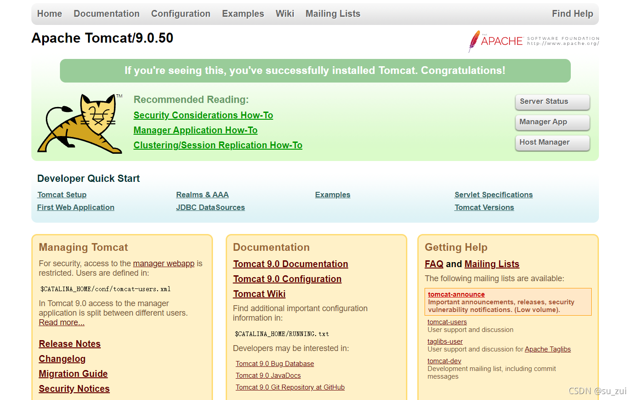Open the Wiki nav item
Screen dimensions: 633x400
pyautogui.click(x=285, y=14)
